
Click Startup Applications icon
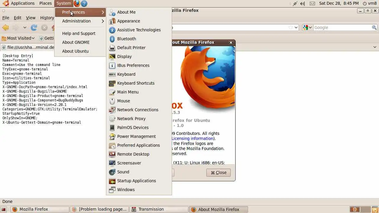[112, 181]
